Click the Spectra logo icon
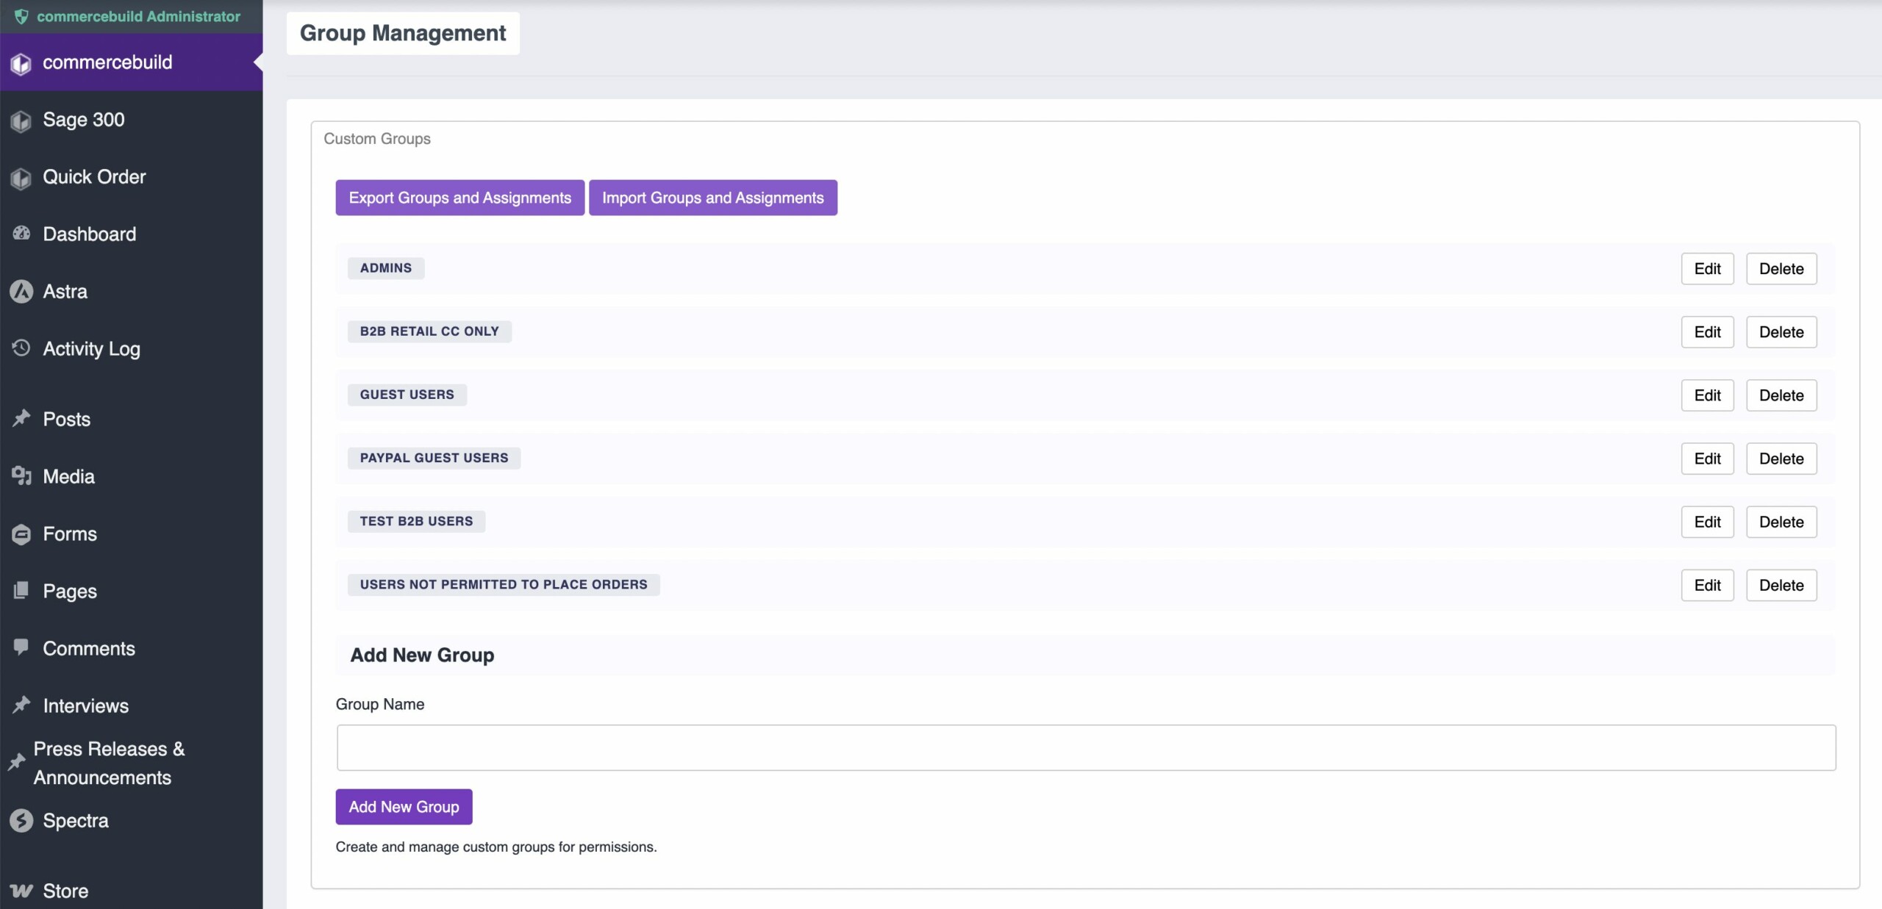This screenshot has width=1882, height=909. click(x=21, y=820)
